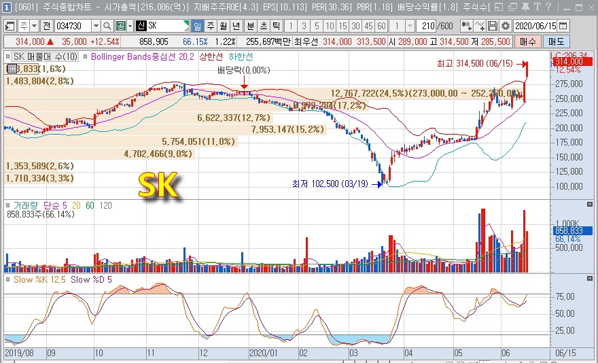Expand the stock code 034730 dropdown arrow
Viewport: 598px width, 363px height.
tap(96, 26)
